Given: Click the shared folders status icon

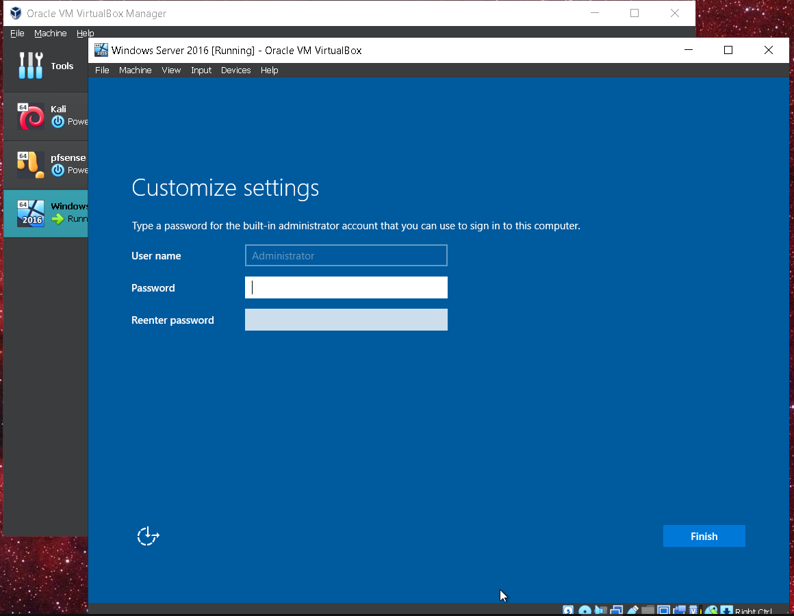Looking at the screenshot, I should tap(648, 609).
